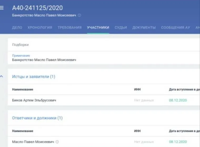Open the Хронология tab
Viewport: 200px width, 147px height.
click(x=40, y=27)
